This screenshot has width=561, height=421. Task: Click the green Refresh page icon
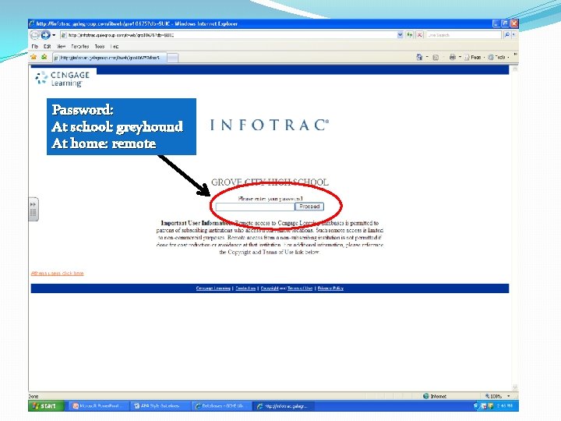(410, 35)
